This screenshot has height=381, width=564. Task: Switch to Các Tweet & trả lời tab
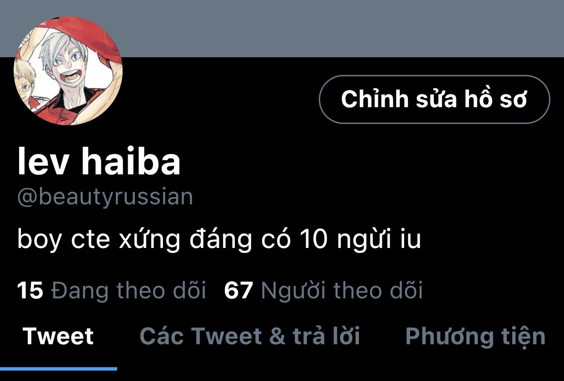(x=250, y=336)
